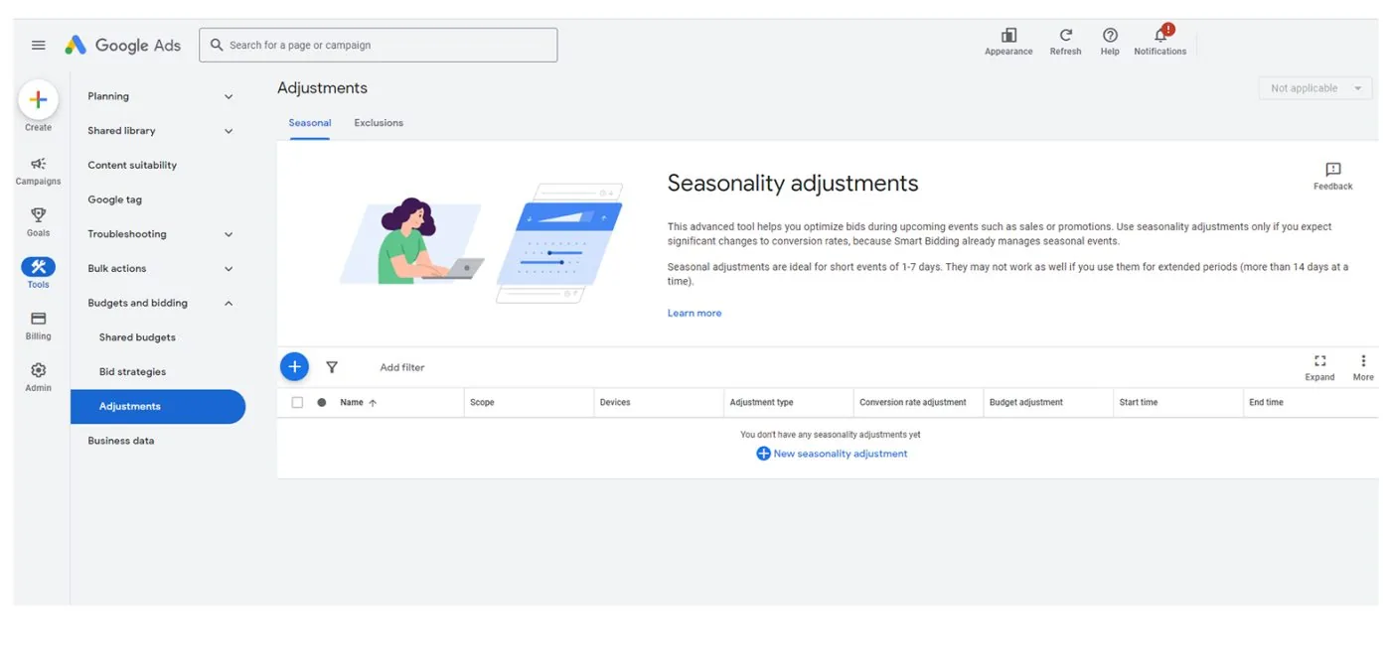Click the Start time column header
The height and width of the screenshot is (662, 1391).
click(1138, 403)
